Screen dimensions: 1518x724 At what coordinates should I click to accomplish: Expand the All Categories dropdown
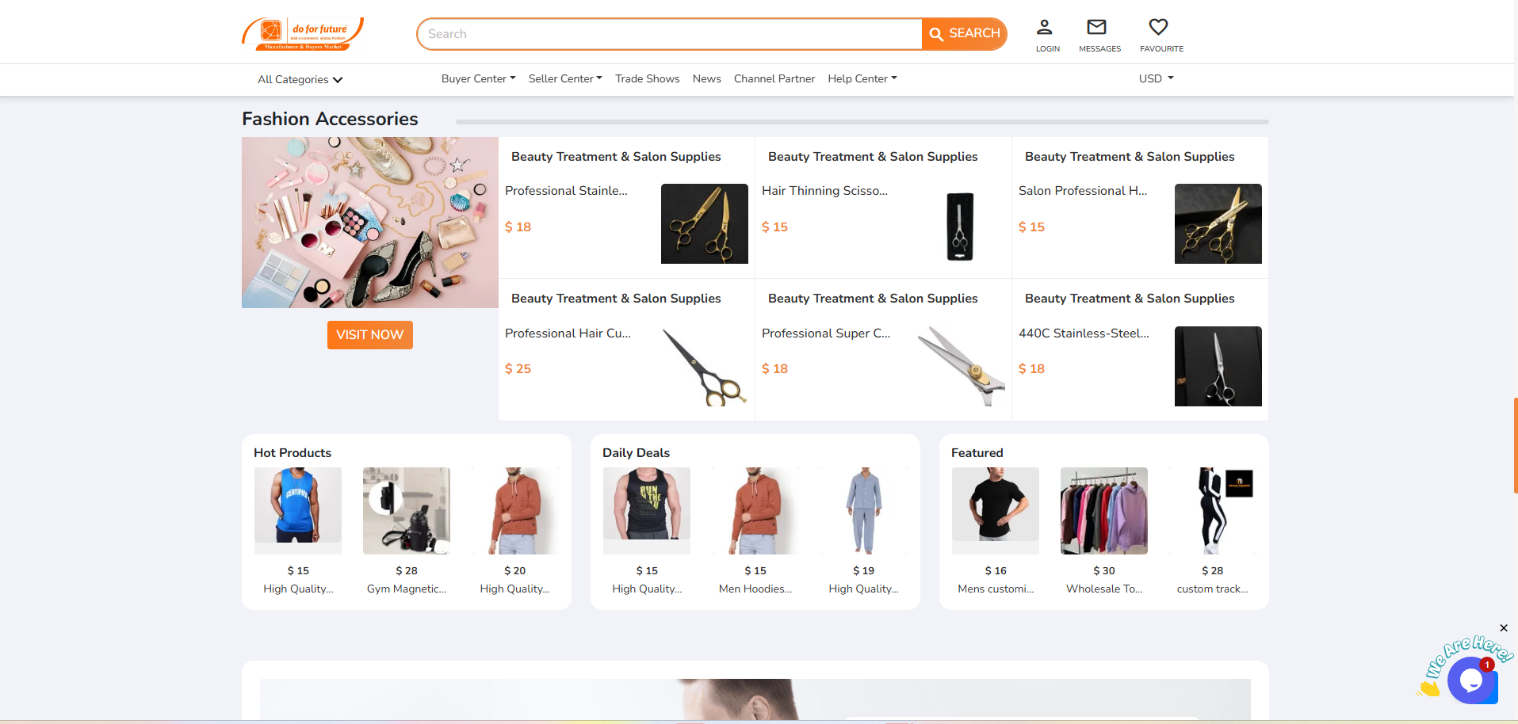coord(300,79)
